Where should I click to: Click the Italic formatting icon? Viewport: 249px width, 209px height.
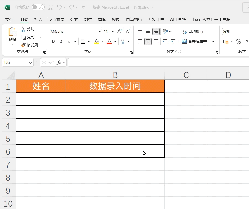[61, 41]
